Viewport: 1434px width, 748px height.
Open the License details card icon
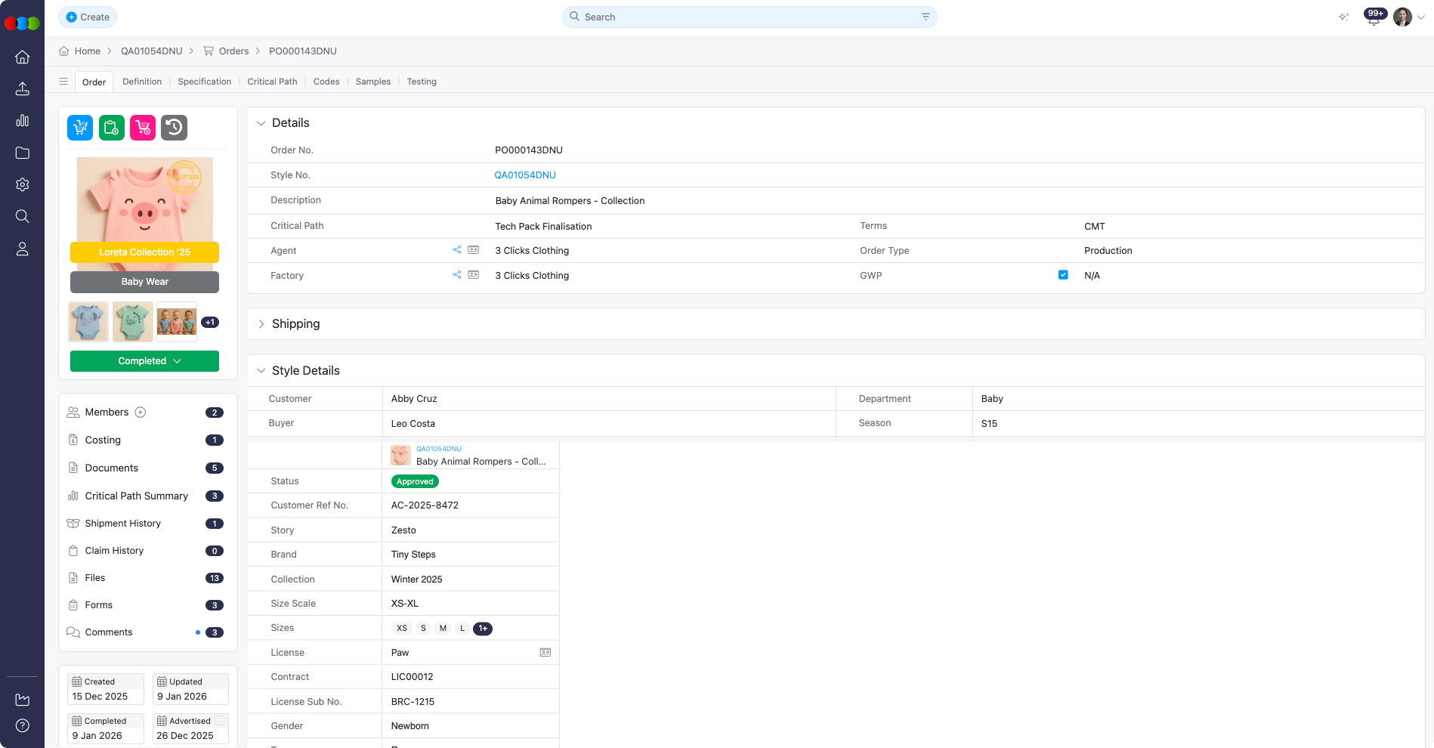point(545,653)
